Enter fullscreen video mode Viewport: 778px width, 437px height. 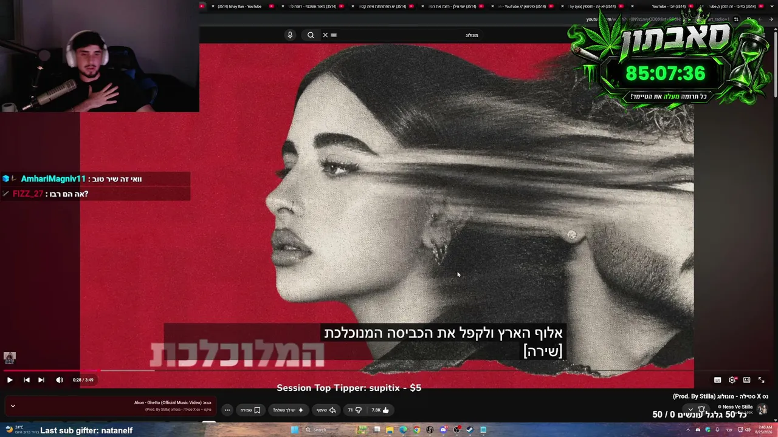[x=762, y=380]
